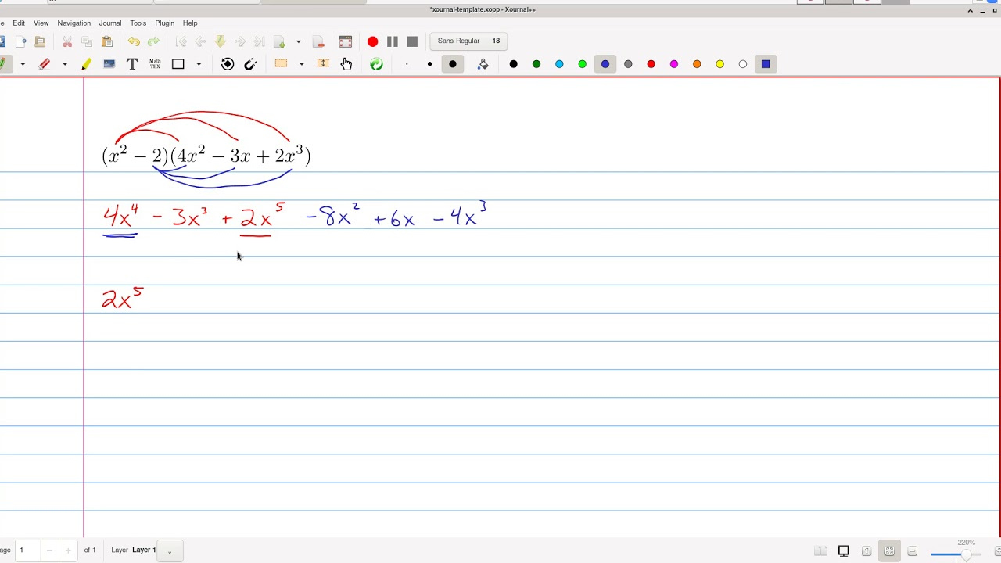The image size is (1001, 563).
Task: Open the Edit menu
Action: 19,23
